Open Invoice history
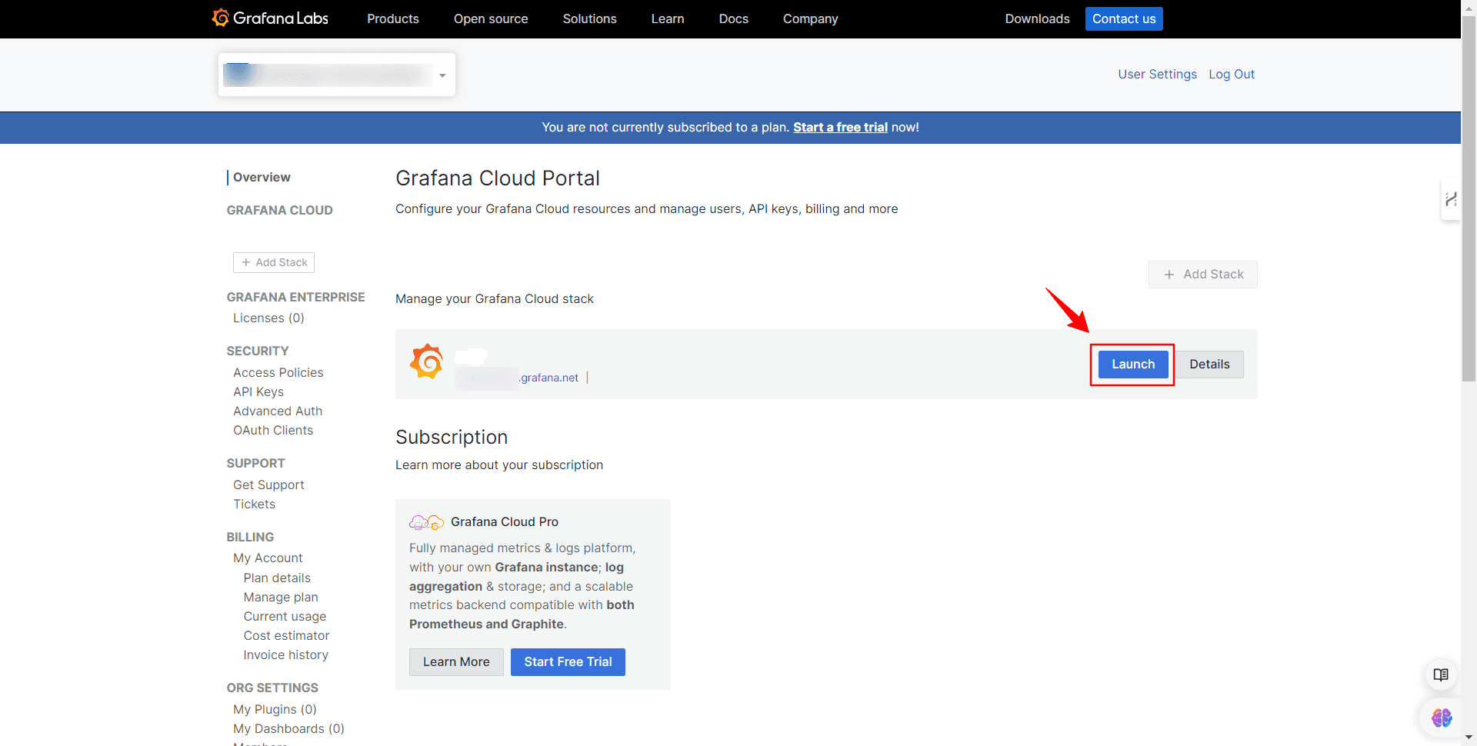Viewport: 1477px width, 746px height. 285,654
